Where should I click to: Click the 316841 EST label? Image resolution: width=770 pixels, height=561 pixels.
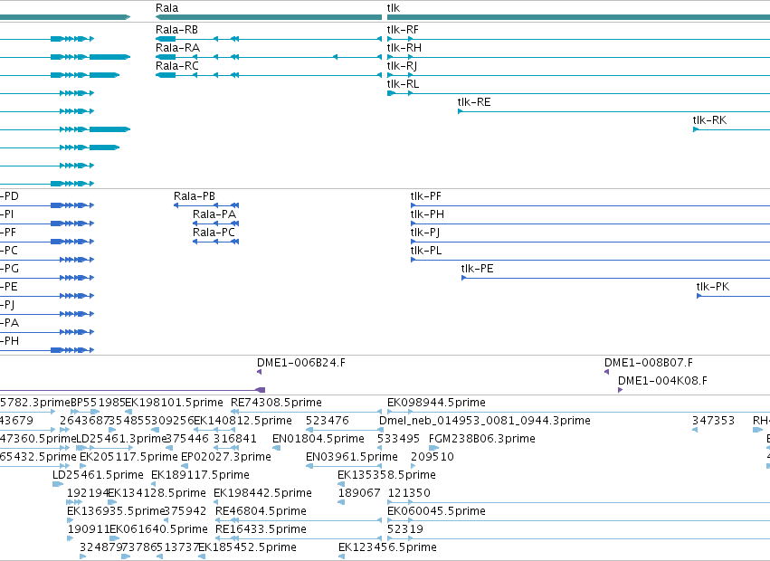click(235, 439)
